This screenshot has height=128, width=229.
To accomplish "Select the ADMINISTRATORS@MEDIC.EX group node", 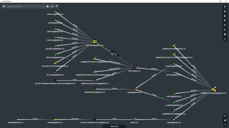I will tap(174, 46).
